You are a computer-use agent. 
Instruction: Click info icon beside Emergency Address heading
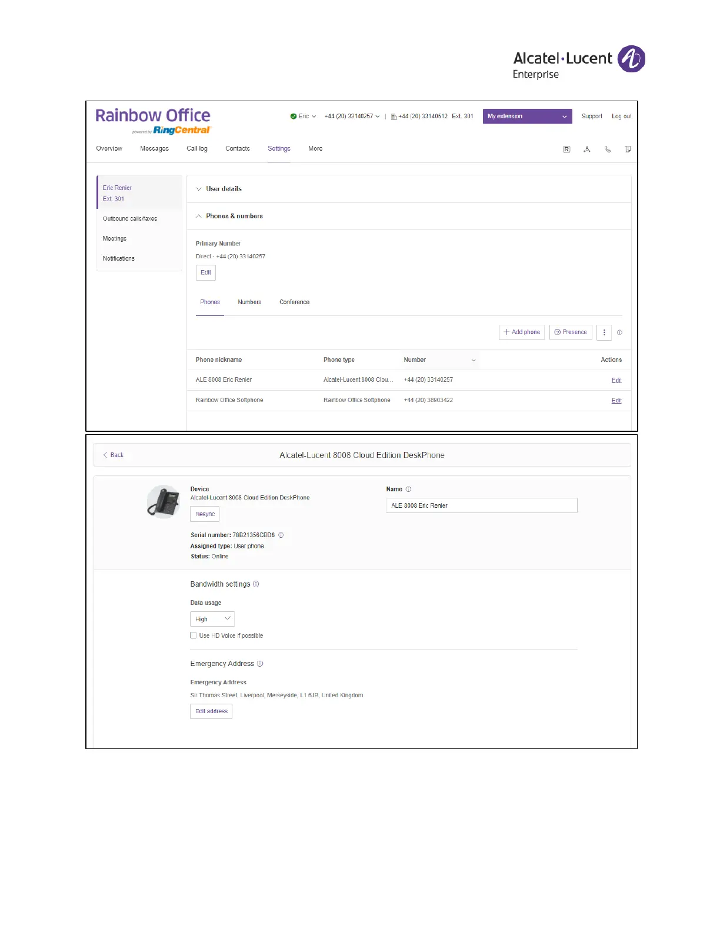point(260,664)
